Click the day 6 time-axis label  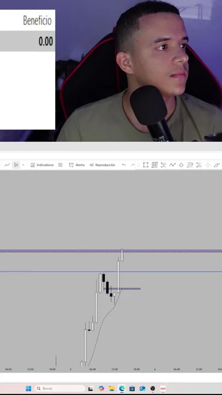(x=155, y=369)
